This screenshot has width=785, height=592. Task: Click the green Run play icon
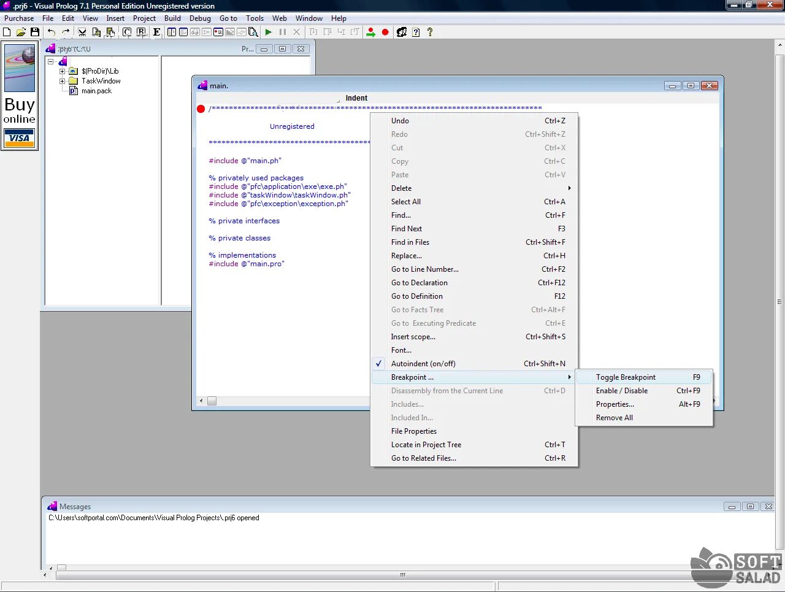269,32
